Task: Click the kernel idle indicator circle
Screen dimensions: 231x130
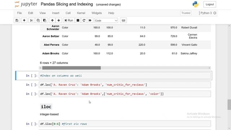Action: pos(215,13)
